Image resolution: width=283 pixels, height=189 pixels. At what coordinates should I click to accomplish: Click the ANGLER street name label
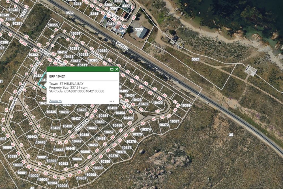click(97, 55)
